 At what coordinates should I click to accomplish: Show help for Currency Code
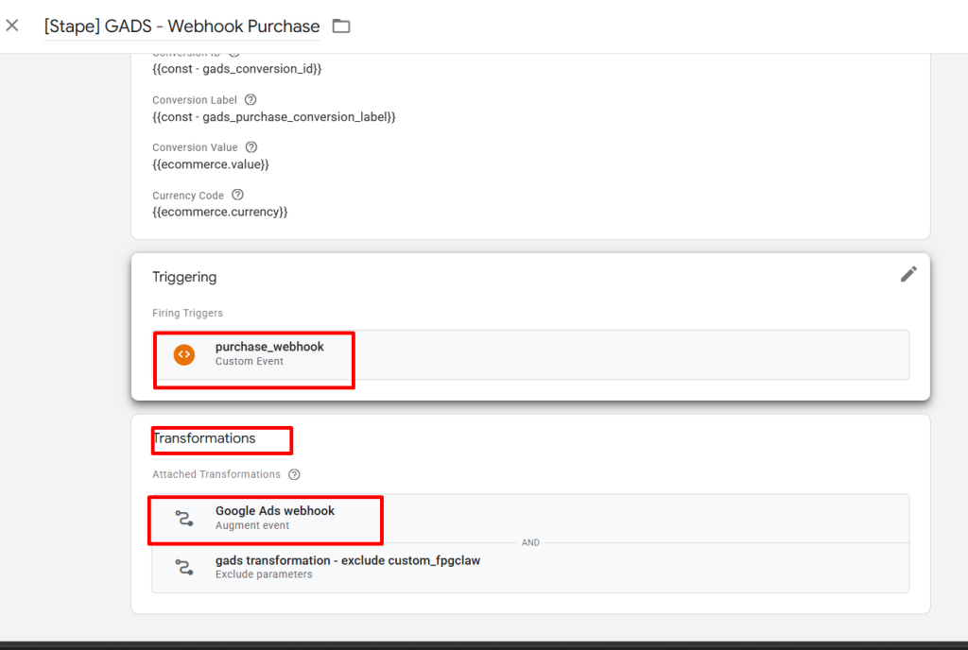tap(237, 195)
